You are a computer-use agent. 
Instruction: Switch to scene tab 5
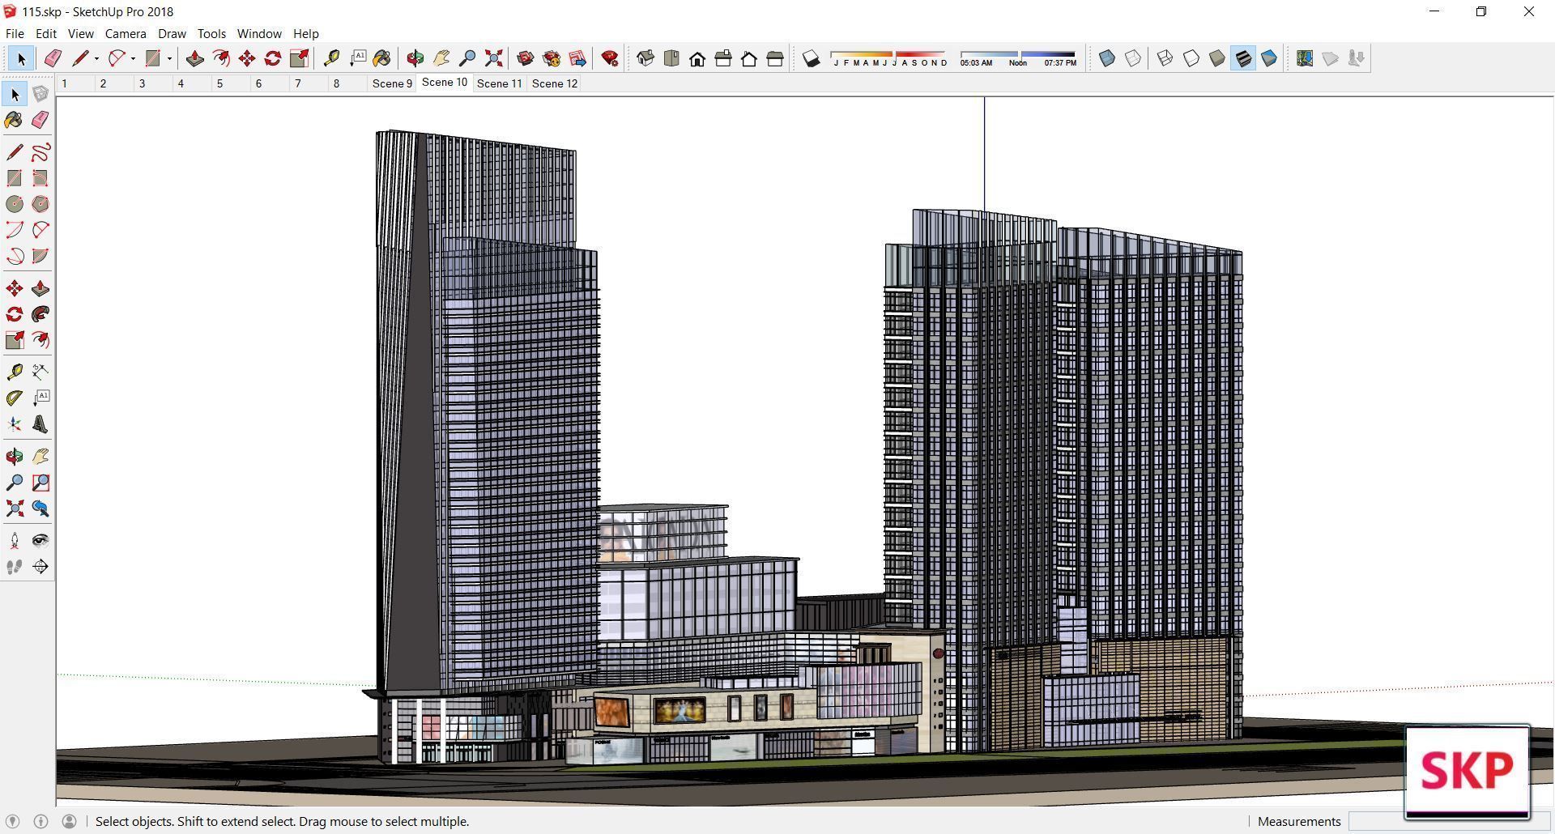click(219, 83)
